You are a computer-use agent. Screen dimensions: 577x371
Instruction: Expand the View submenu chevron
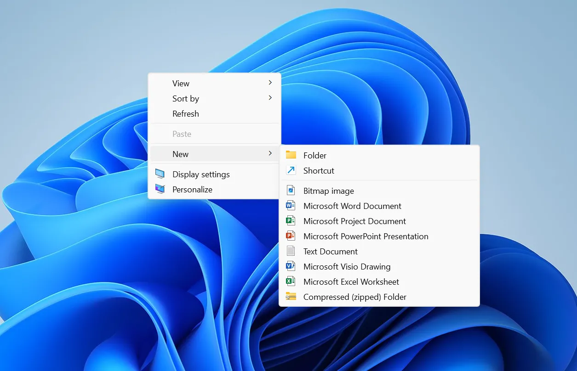click(x=271, y=83)
